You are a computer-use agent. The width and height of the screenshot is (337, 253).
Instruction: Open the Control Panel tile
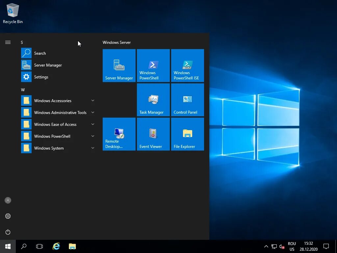[187, 100]
